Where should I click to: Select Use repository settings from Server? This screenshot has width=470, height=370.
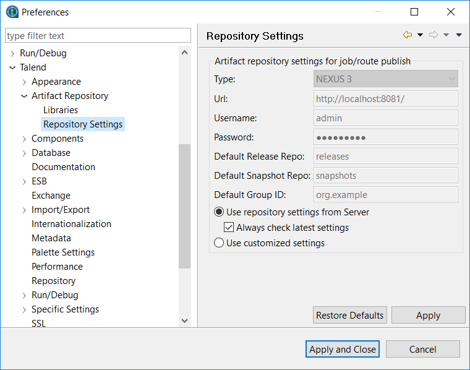click(219, 212)
